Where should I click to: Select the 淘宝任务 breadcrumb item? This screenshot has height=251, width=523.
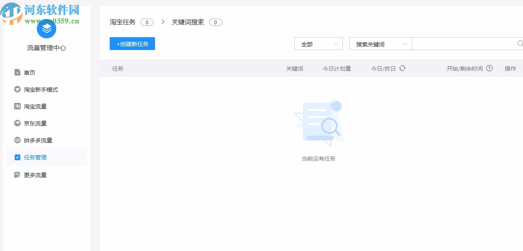tap(122, 22)
